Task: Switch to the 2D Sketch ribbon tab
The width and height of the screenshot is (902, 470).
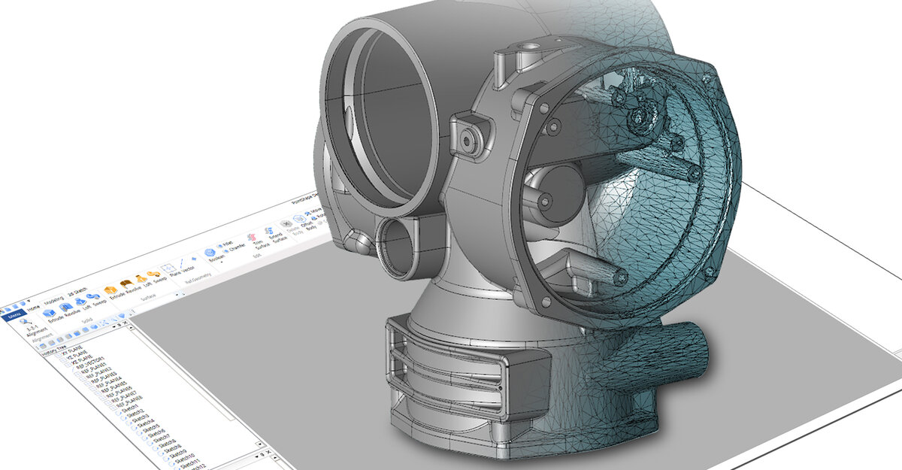Action: click(x=77, y=291)
